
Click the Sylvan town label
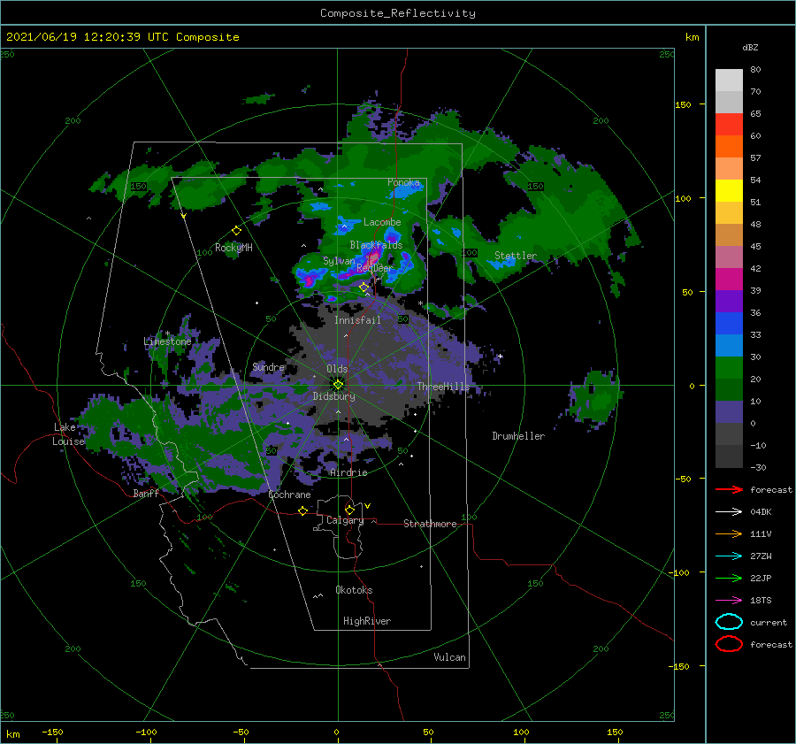click(x=339, y=261)
